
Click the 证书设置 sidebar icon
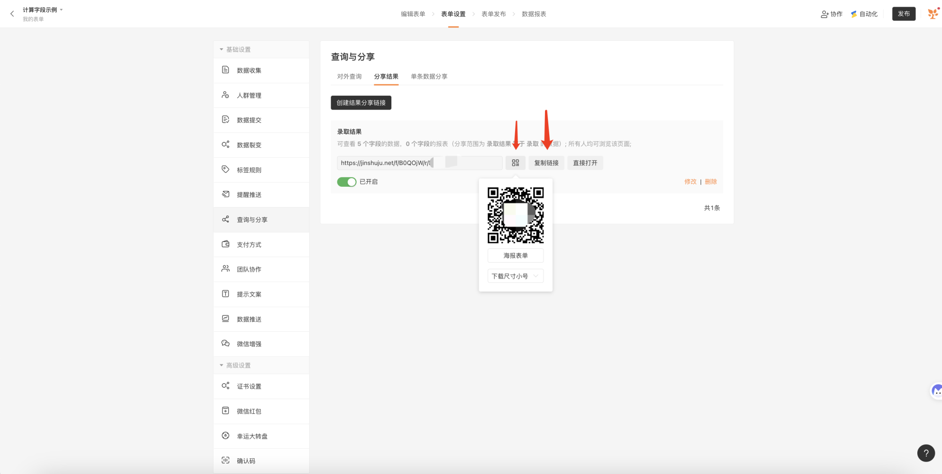click(x=226, y=386)
